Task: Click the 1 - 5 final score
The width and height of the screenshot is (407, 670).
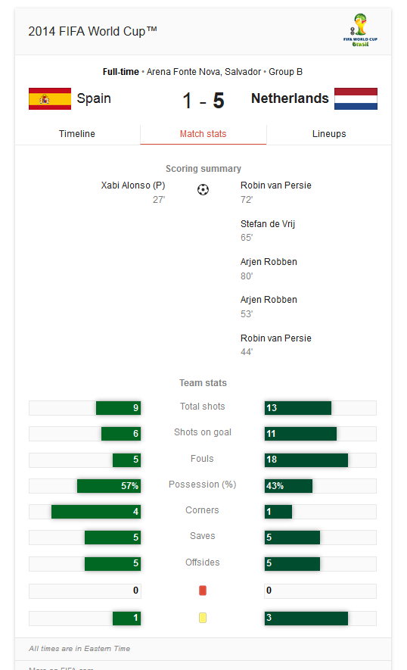Action: point(203,101)
